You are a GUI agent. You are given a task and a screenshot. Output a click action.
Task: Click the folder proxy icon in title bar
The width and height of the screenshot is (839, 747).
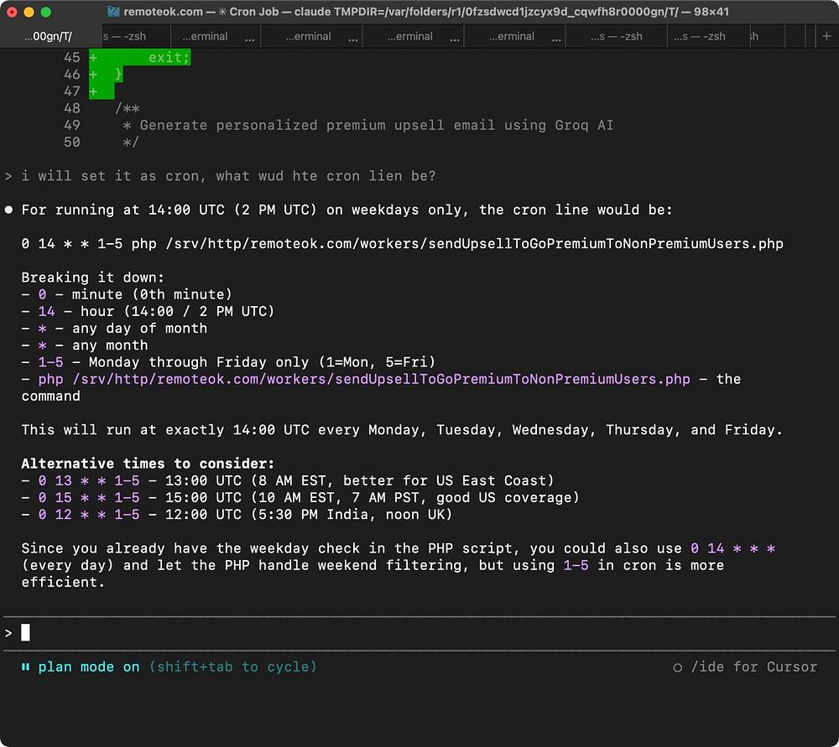pyautogui.click(x=113, y=11)
